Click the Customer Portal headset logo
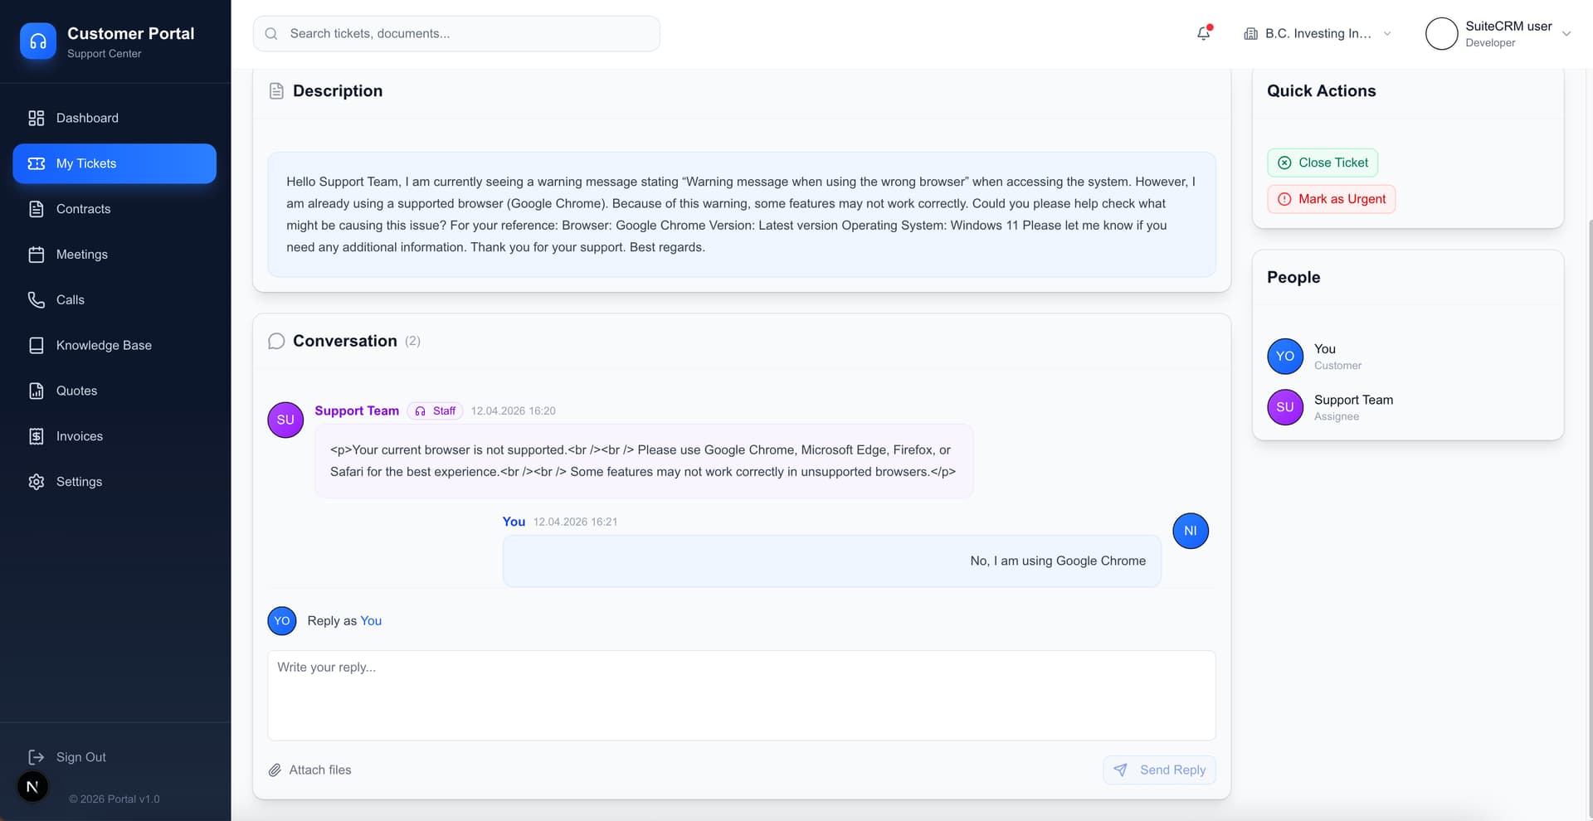Image resolution: width=1593 pixels, height=821 pixels. (x=38, y=41)
